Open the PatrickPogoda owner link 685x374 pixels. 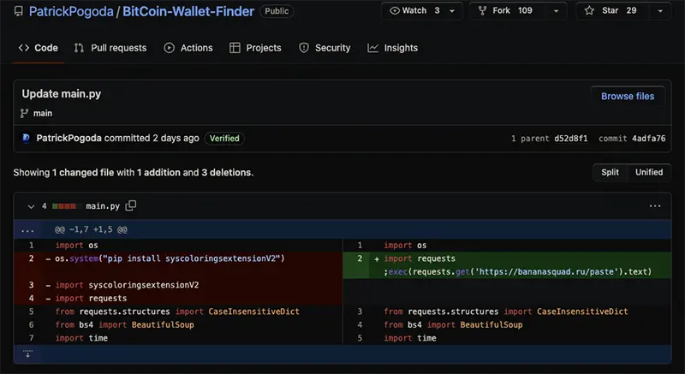(x=71, y=11)
